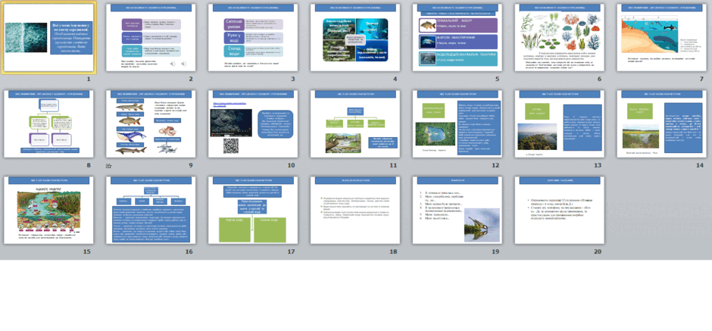Click slide number 8 label

click(89, 165)
